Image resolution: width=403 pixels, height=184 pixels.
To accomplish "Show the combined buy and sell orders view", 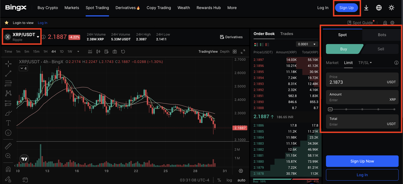I will coord(256,44).
